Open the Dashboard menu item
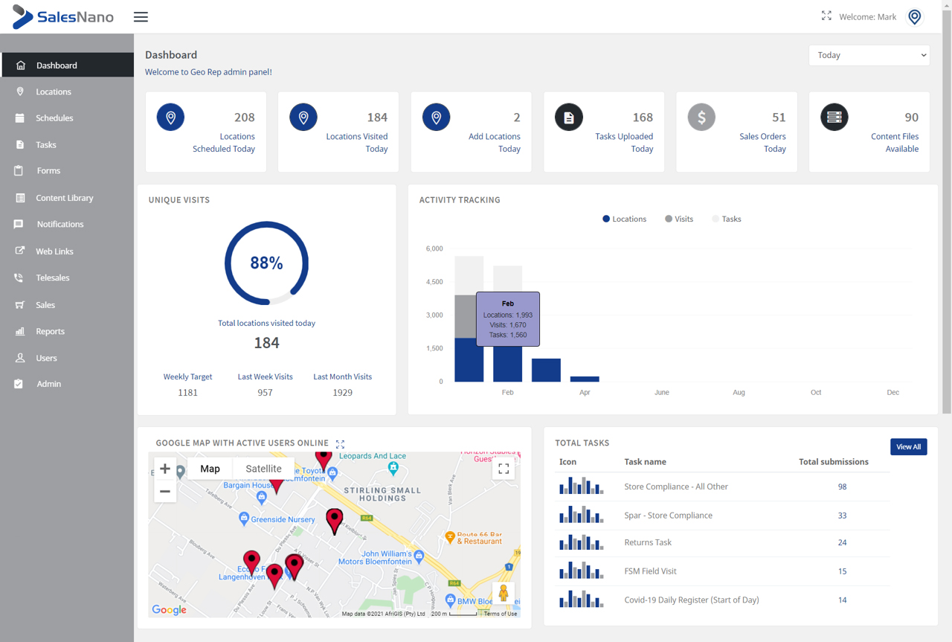 67,65
